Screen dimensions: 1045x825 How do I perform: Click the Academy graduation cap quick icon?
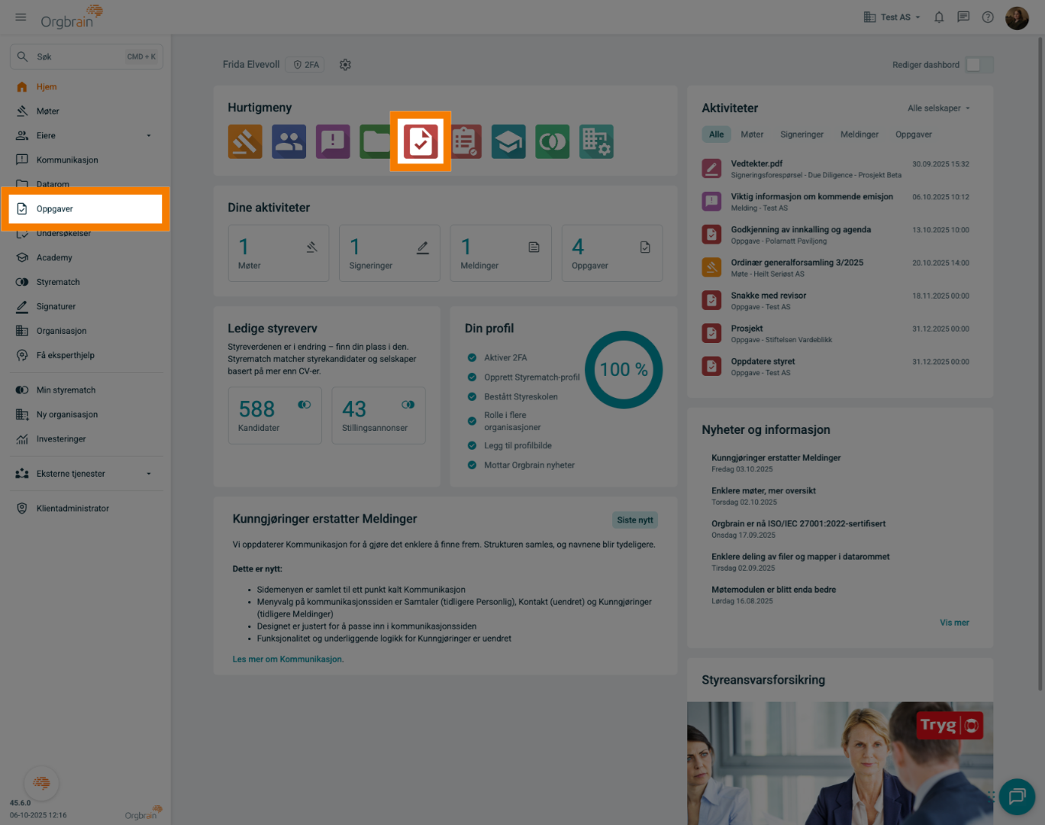pos(508,142)
